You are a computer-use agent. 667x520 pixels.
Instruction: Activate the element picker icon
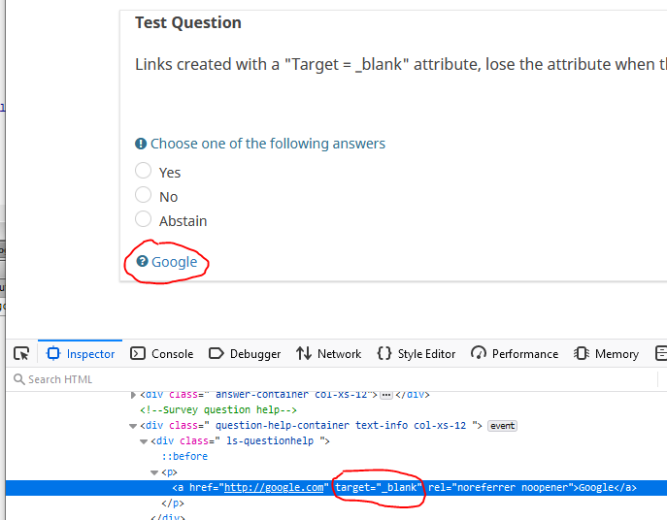click(21, 353)
